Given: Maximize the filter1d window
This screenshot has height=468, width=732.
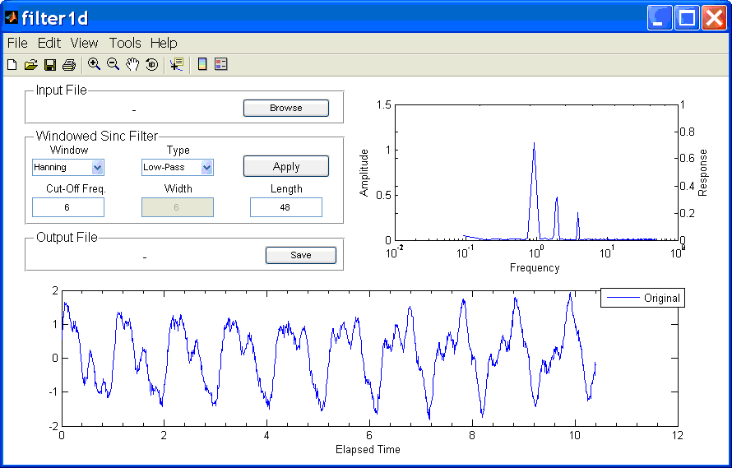Looking at the screenshot, I should click(688, 18).
